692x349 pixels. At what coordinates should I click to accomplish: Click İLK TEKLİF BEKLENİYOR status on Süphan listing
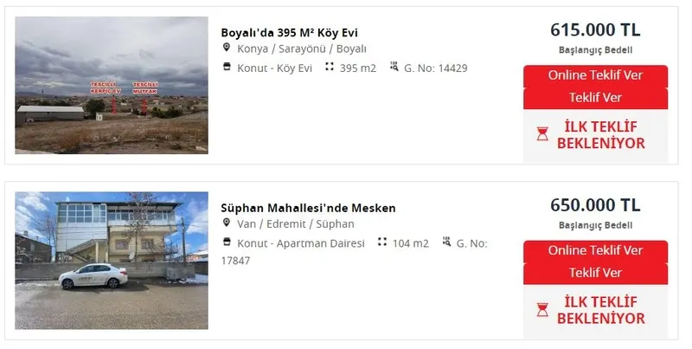click(x=601, y=310)
